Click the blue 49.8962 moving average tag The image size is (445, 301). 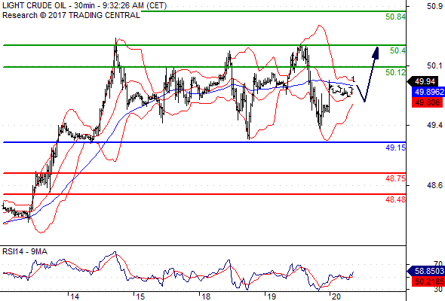point(428,92)
